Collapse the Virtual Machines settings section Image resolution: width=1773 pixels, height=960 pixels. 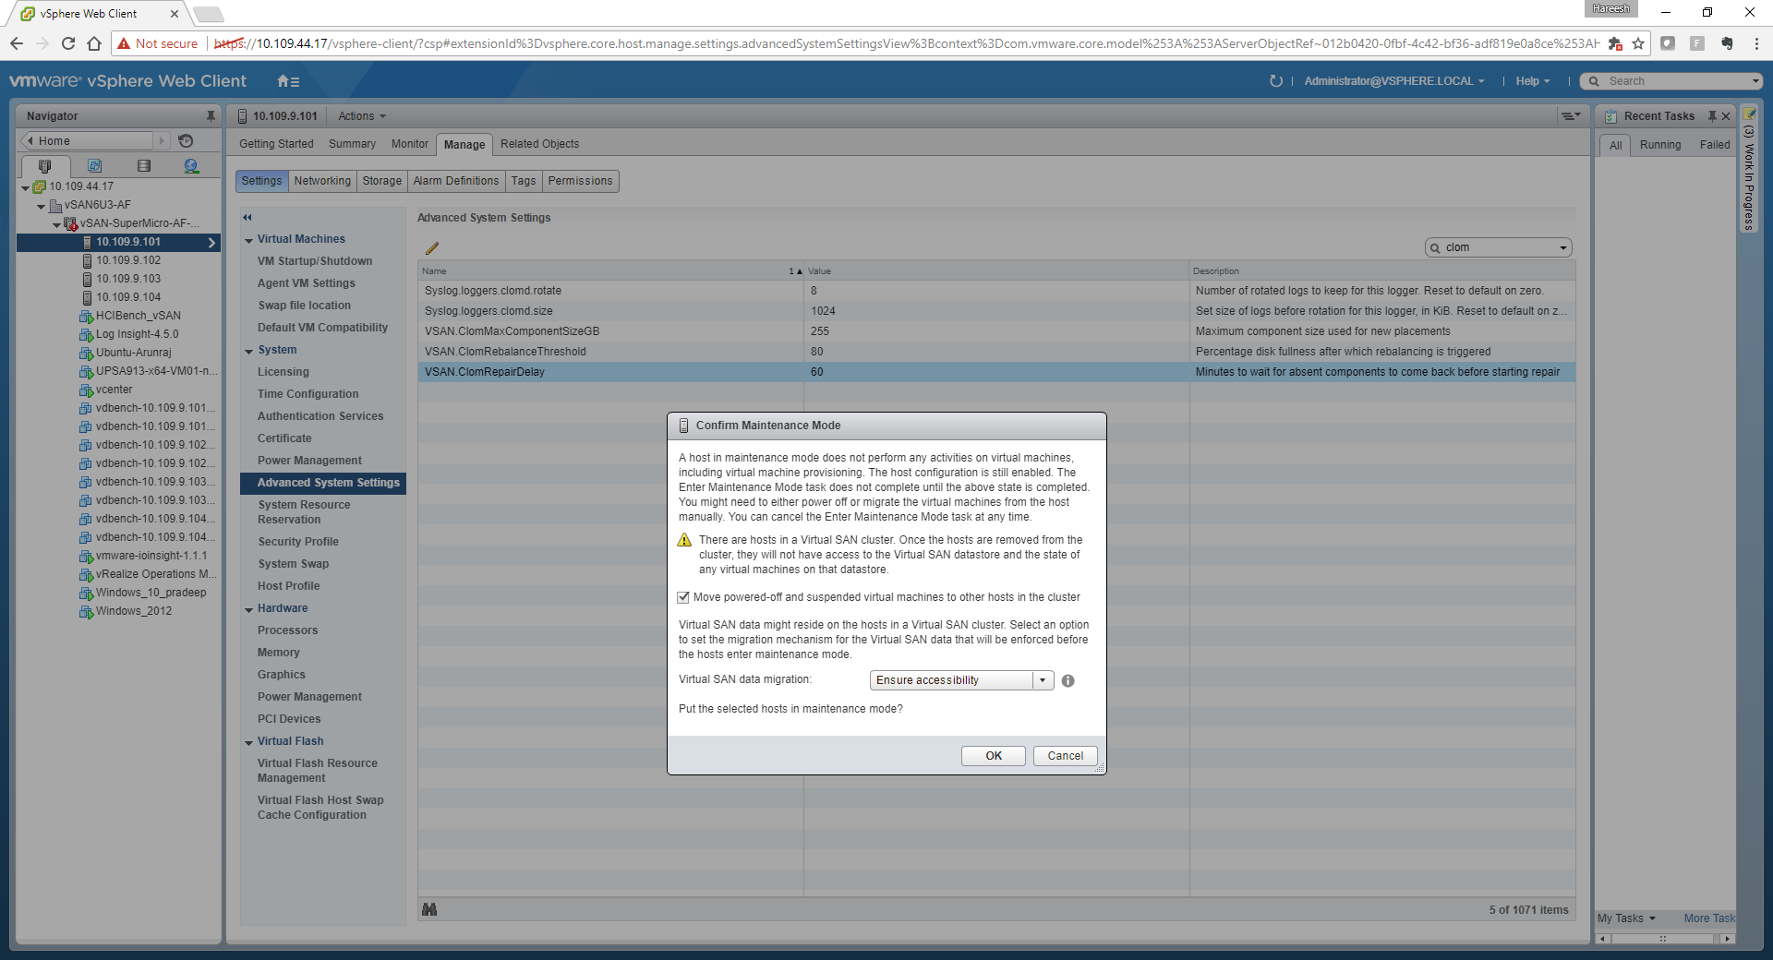tap(249, 240)
